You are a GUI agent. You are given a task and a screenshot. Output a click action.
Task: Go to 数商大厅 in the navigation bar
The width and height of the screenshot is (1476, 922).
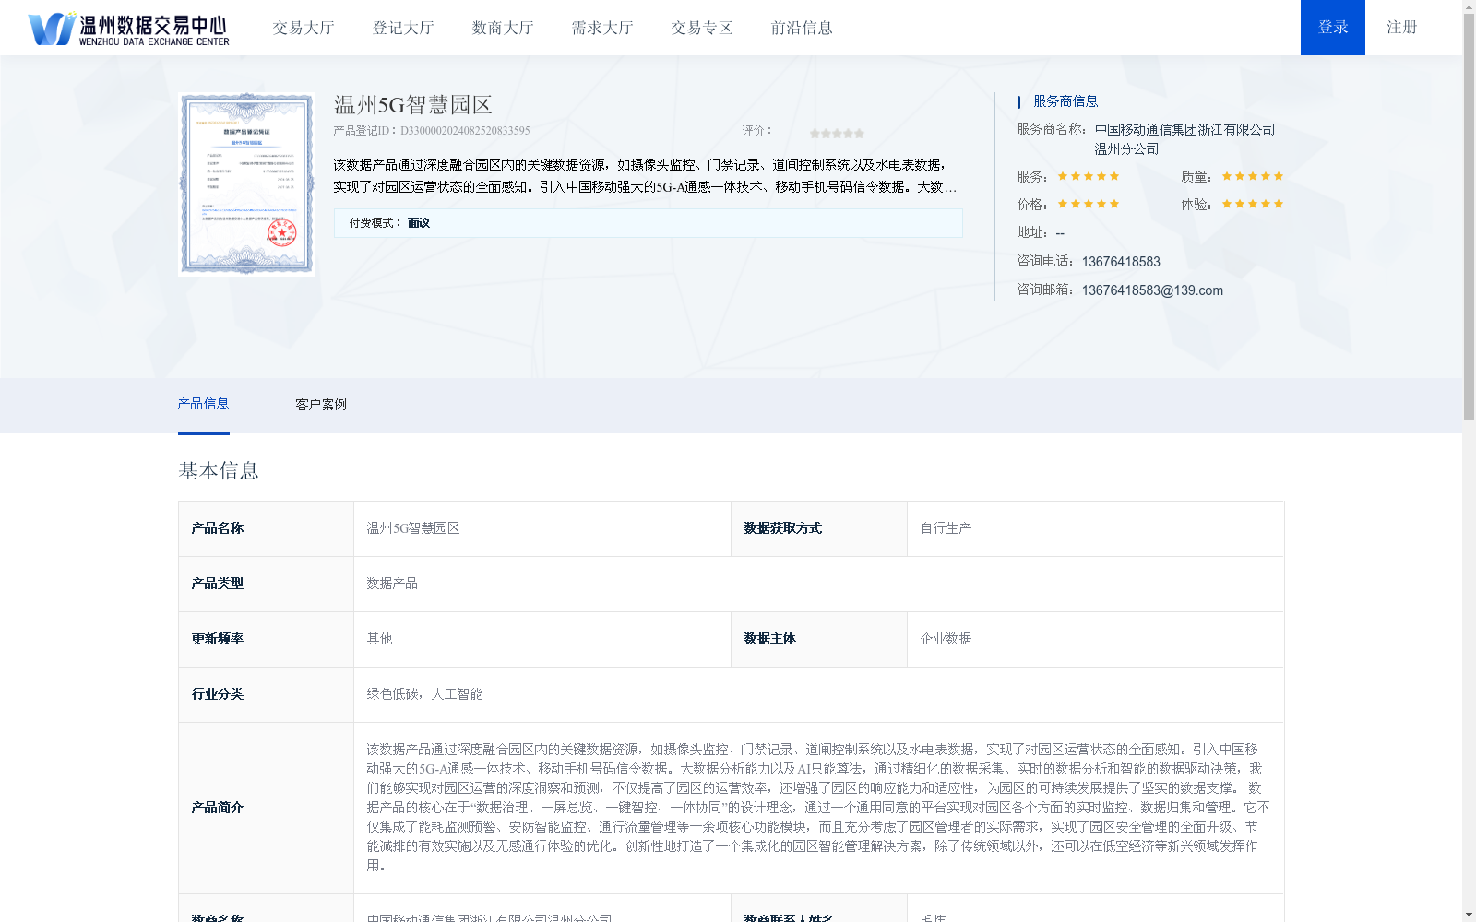tap(503, 28)
